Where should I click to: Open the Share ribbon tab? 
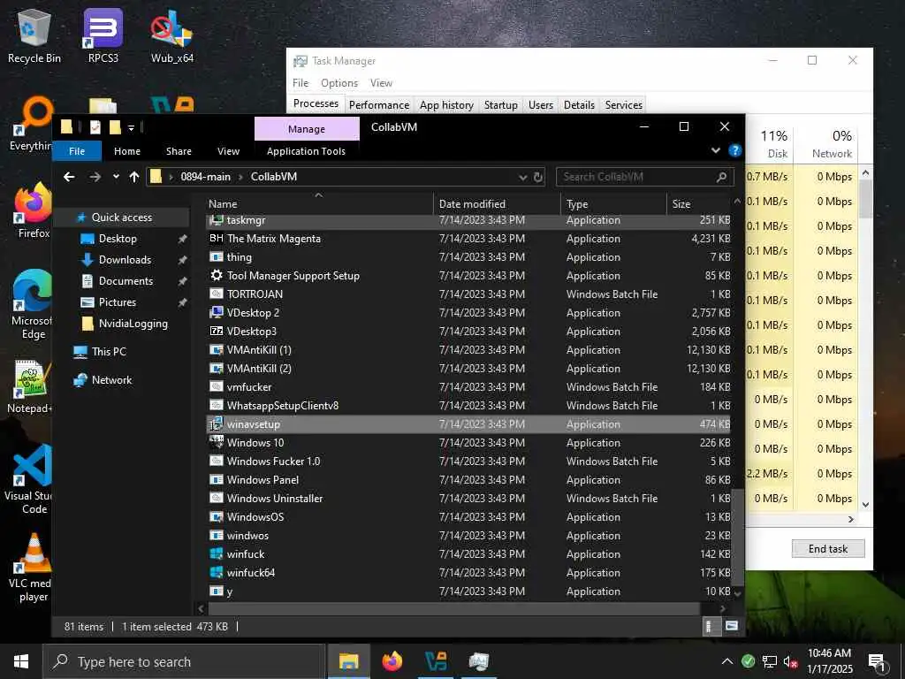click(x=179, y=151)
